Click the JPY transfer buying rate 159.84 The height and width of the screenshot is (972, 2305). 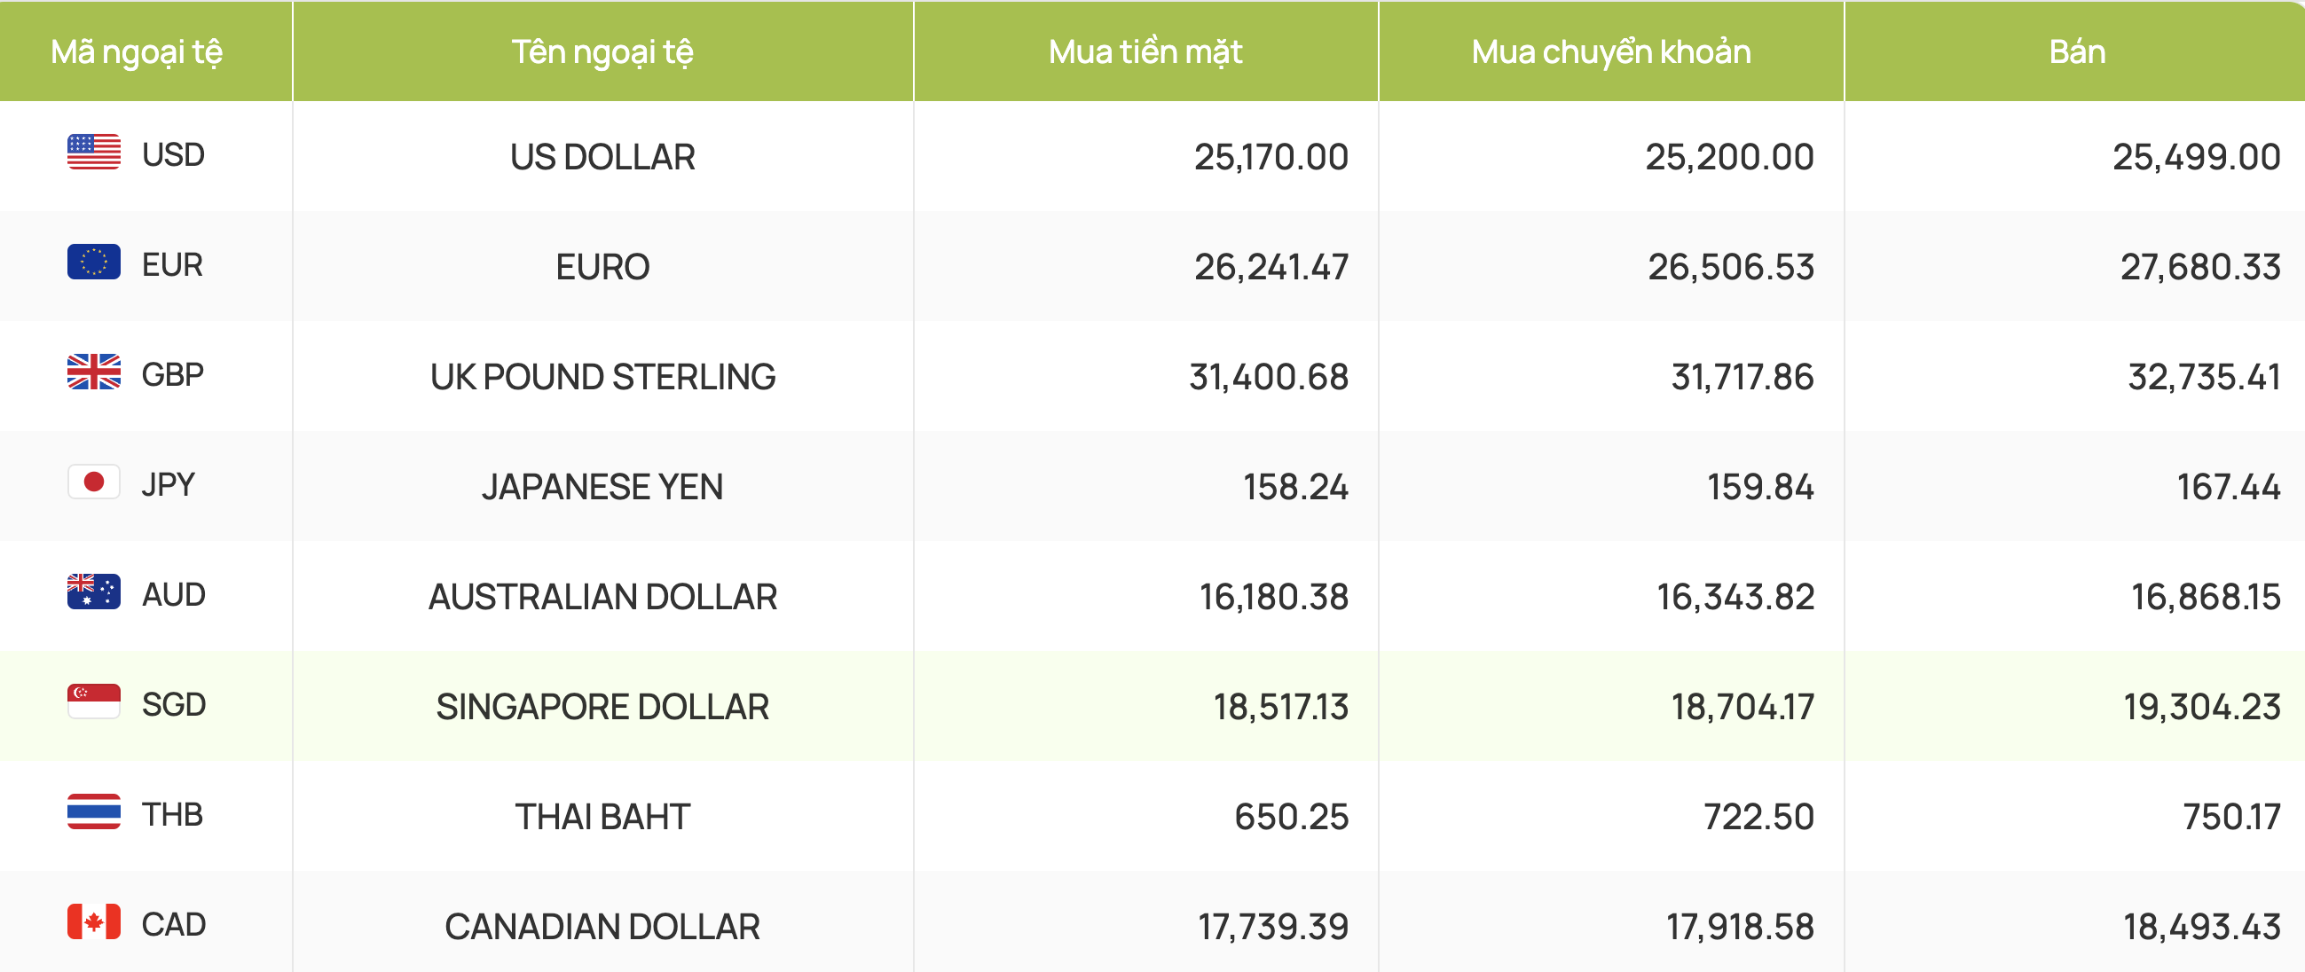point(1760,488)
